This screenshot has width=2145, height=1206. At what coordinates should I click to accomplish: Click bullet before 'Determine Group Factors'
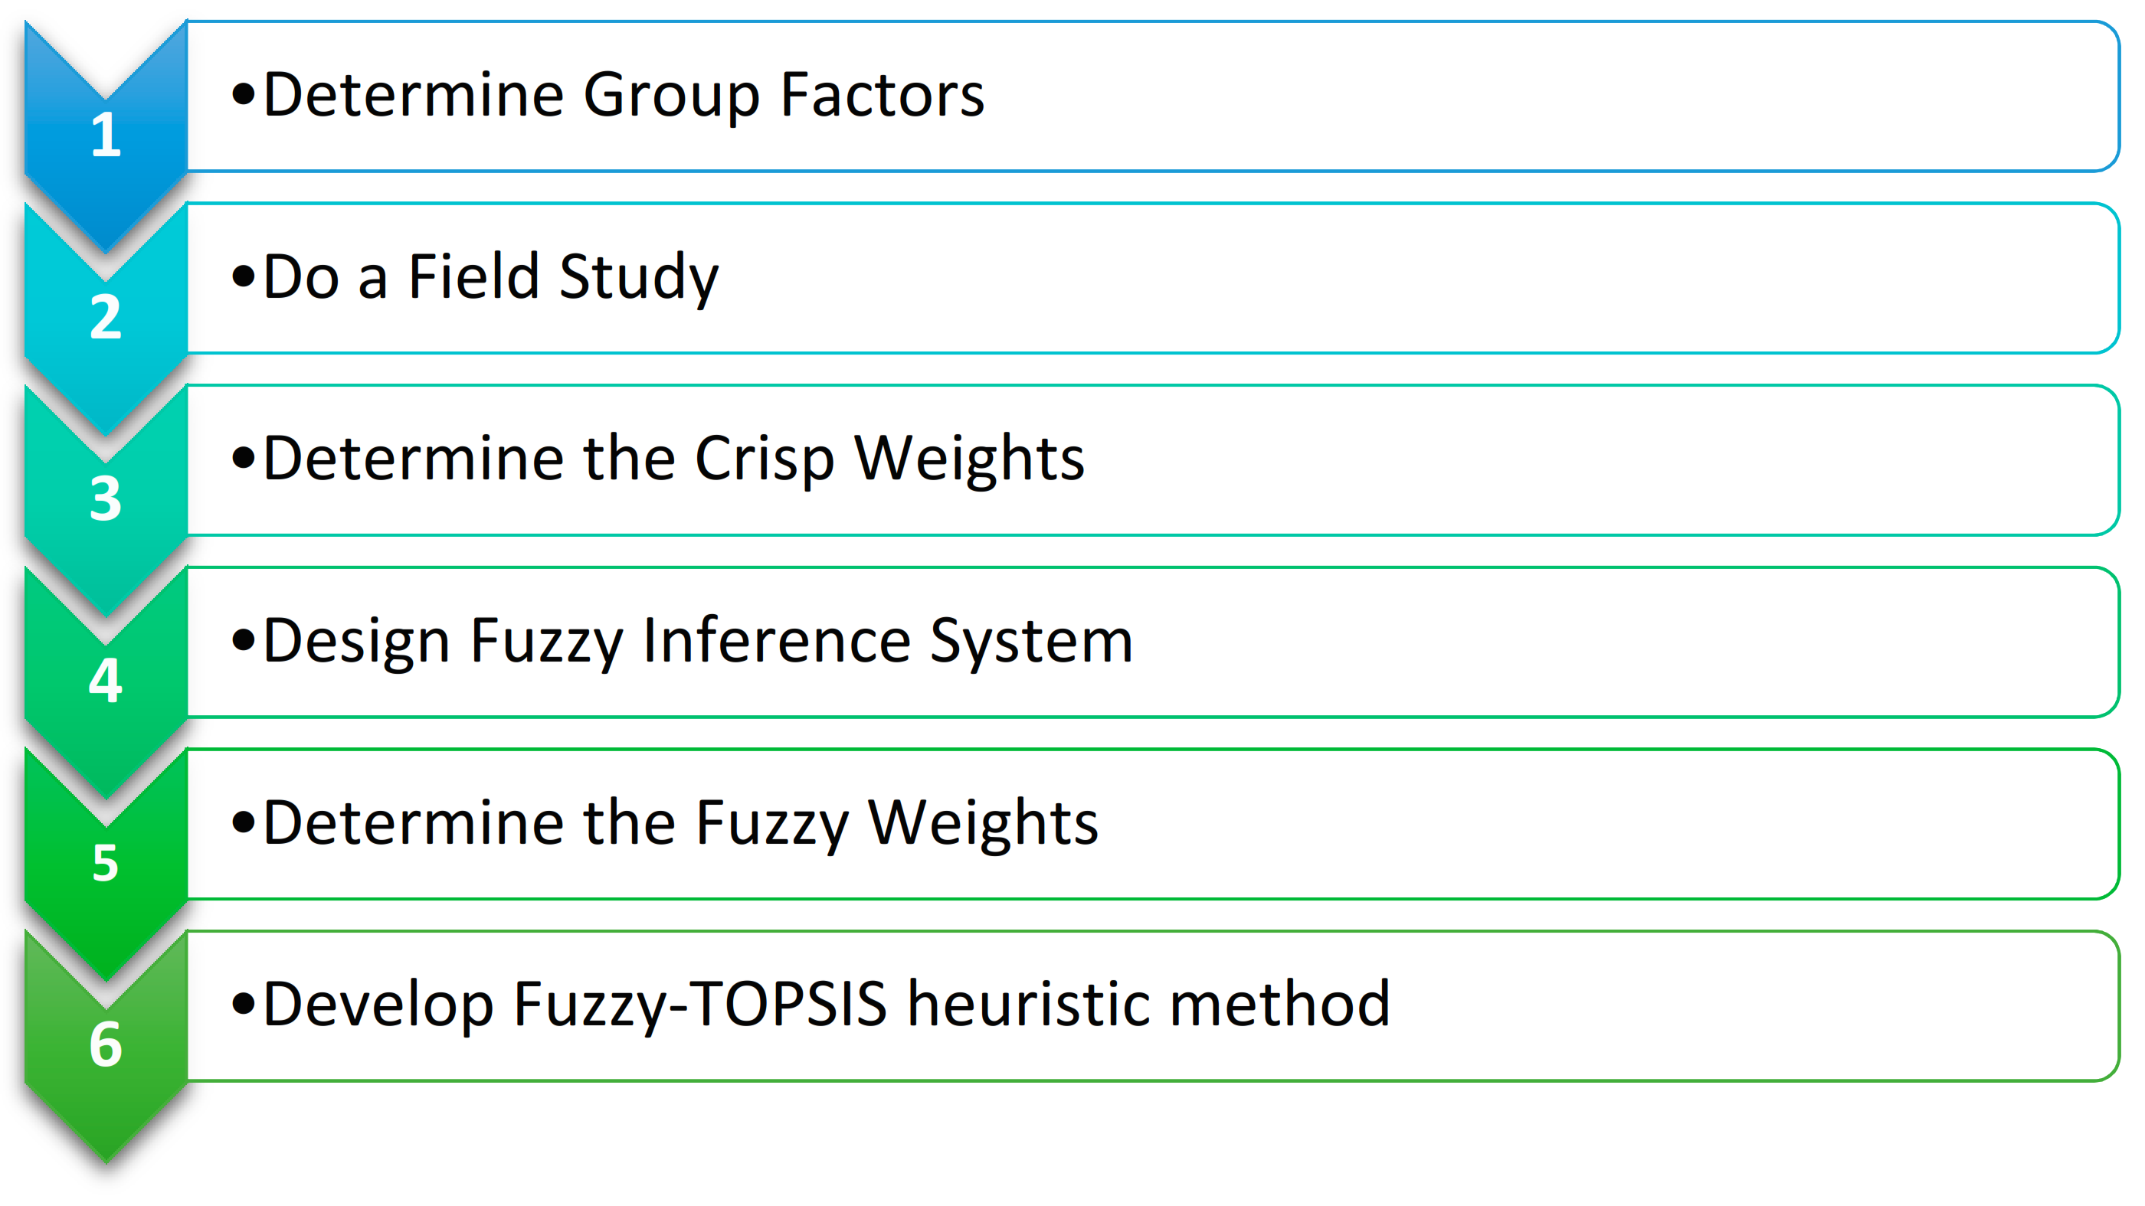[243, 95]
